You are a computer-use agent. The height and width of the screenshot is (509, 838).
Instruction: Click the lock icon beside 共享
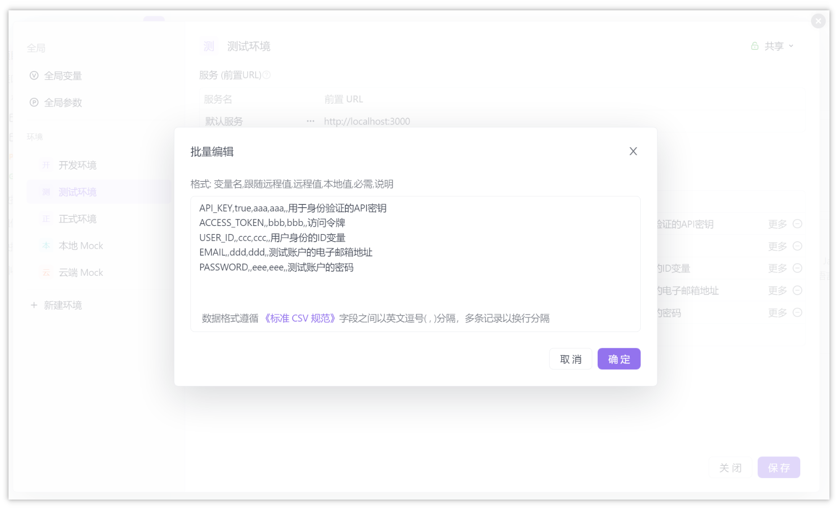click(754, 46)
